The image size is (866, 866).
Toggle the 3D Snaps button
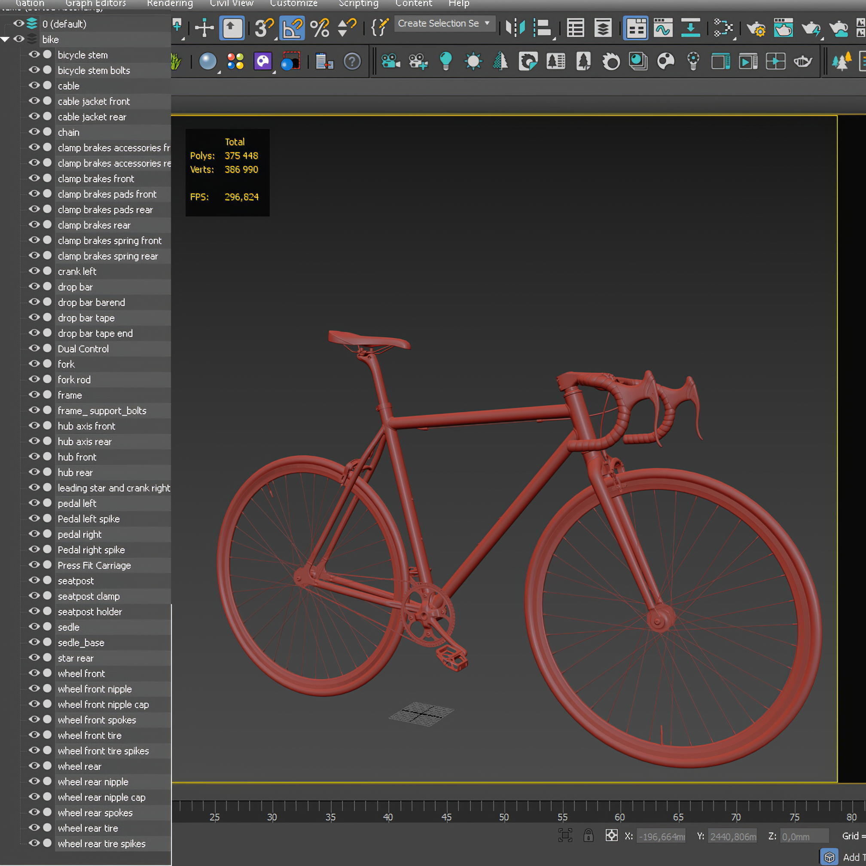click(264, 28)
